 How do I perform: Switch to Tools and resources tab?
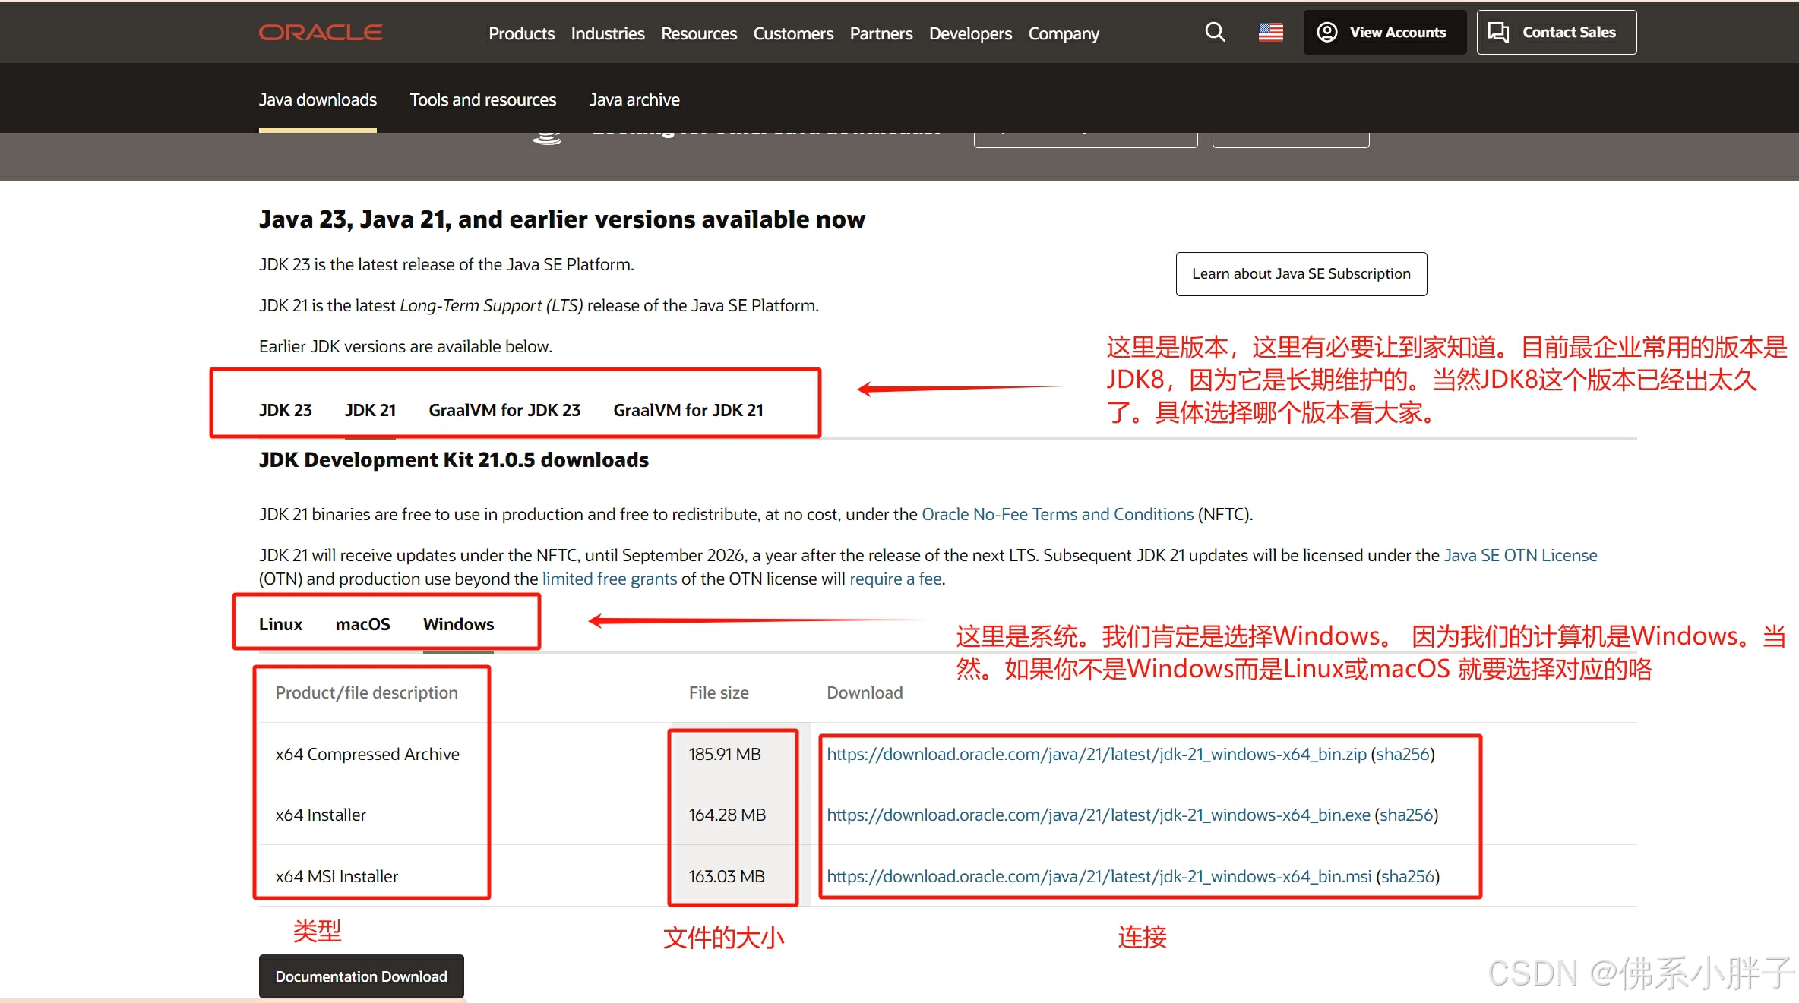pos(482,99)
